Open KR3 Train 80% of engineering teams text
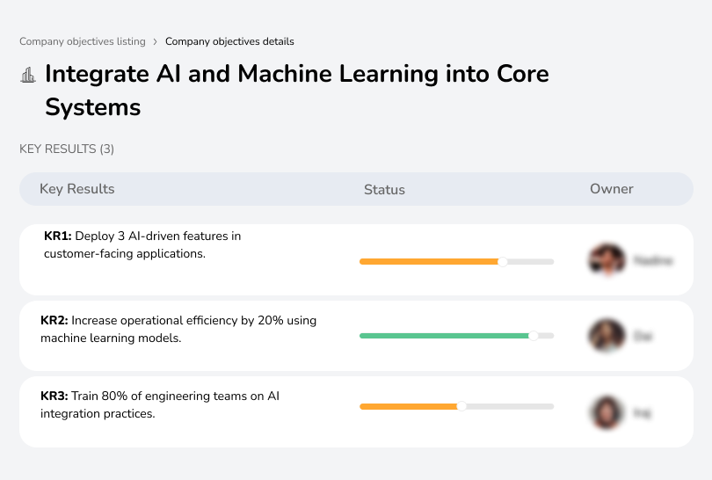 tap(160, 404)
